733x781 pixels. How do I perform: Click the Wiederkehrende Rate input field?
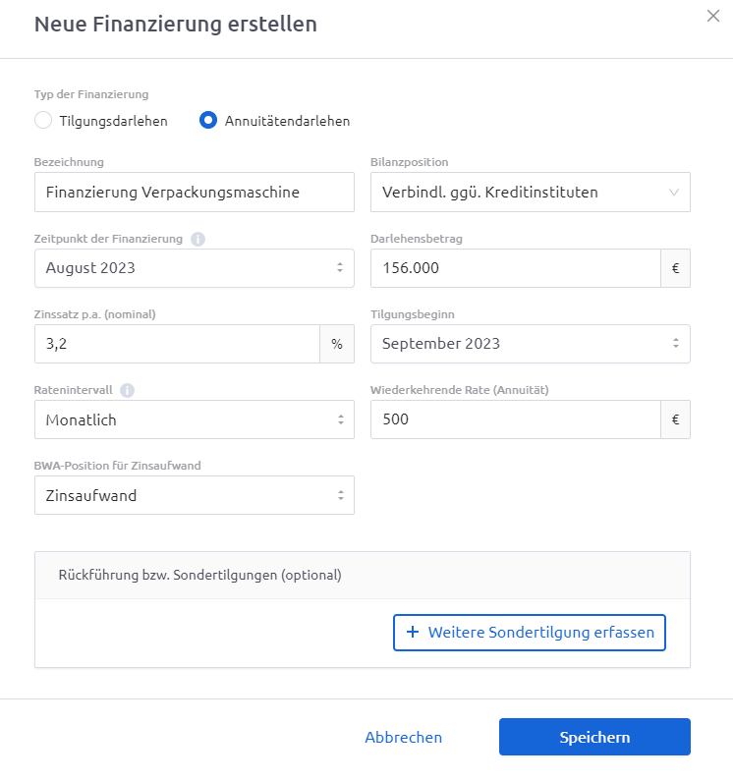point(516,419)
